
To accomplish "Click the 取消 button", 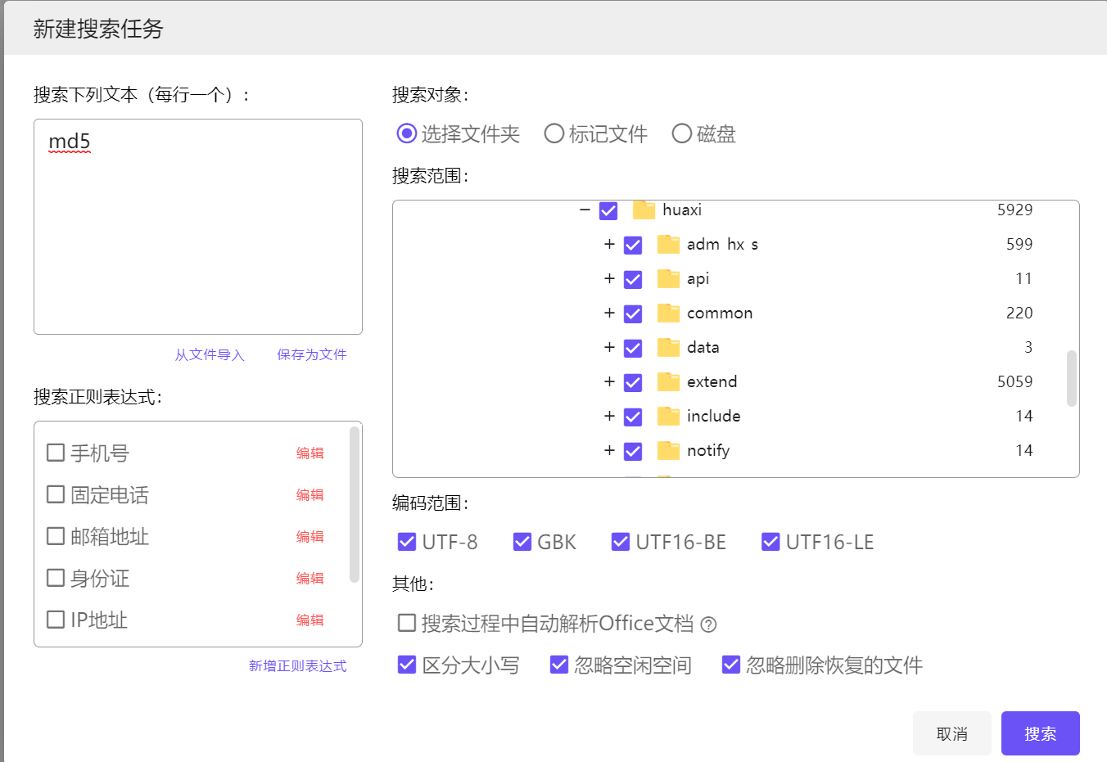I will 951,733.
